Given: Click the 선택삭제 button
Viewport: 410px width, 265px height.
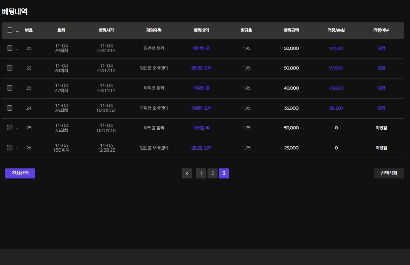Looking at the screenshot, I should click(x=388, y=173).
